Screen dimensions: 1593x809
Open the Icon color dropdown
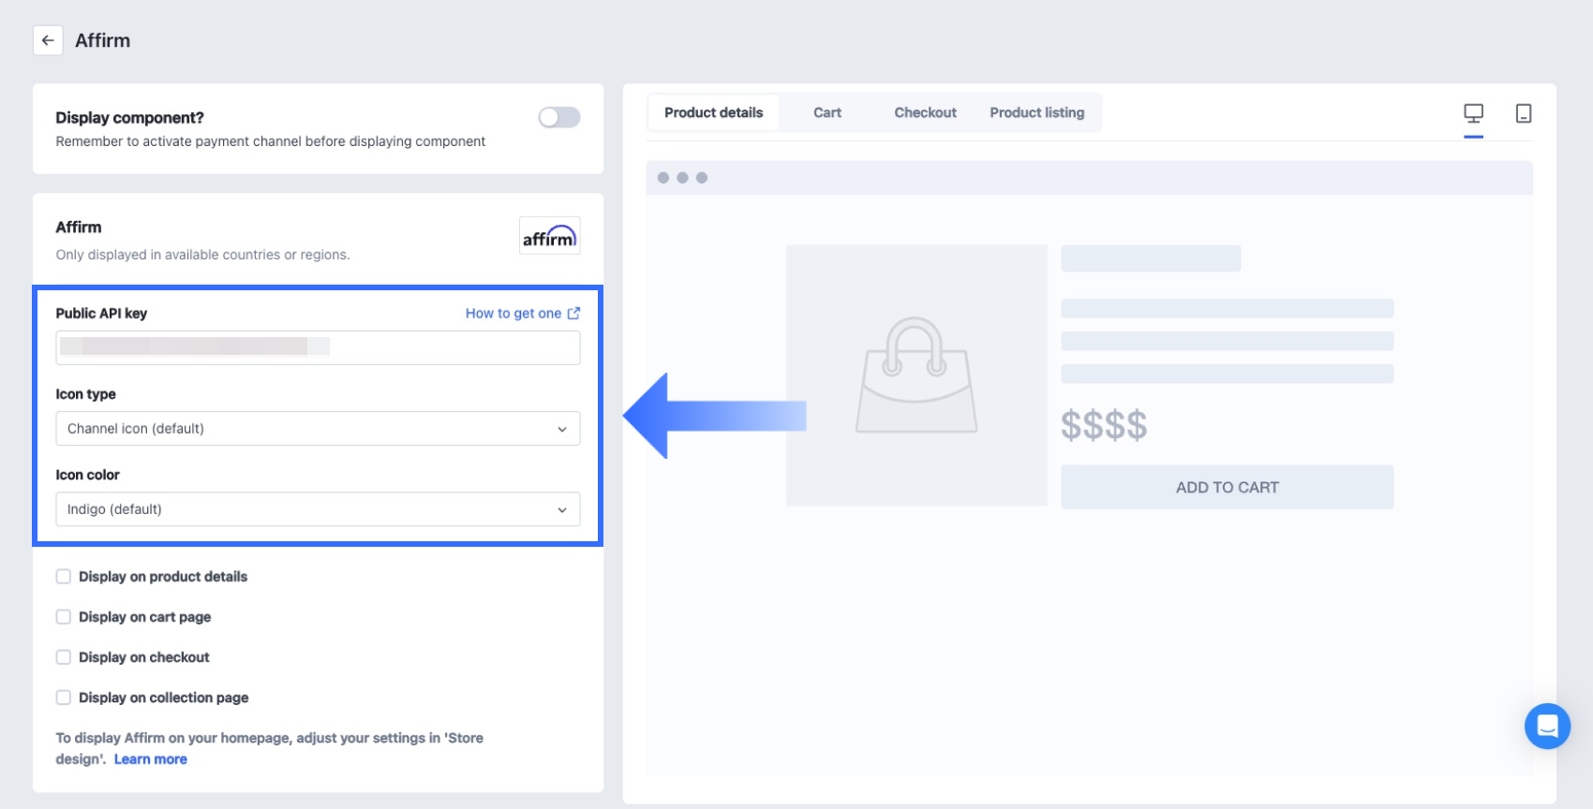(x=318, y=509)
